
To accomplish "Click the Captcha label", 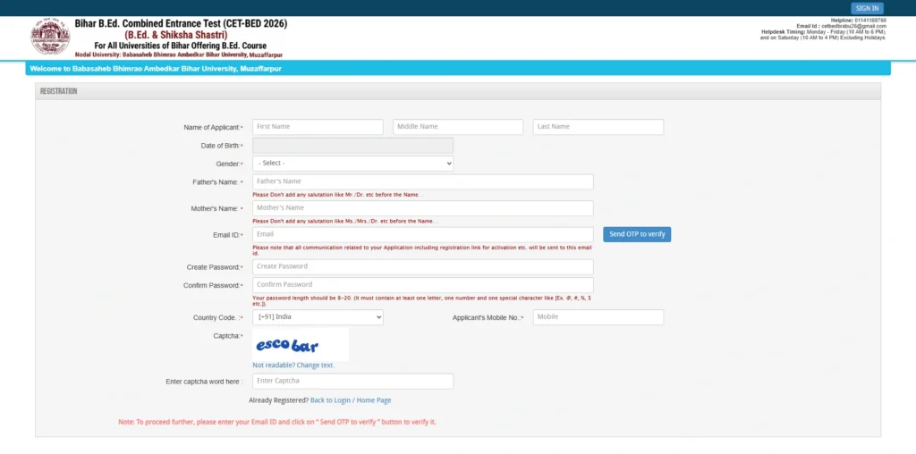I will [x=226, y=336].
